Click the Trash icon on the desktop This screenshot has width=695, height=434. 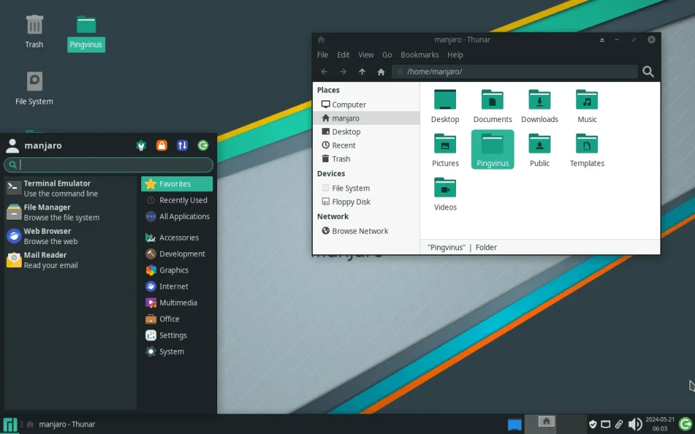tap(34, 31)
